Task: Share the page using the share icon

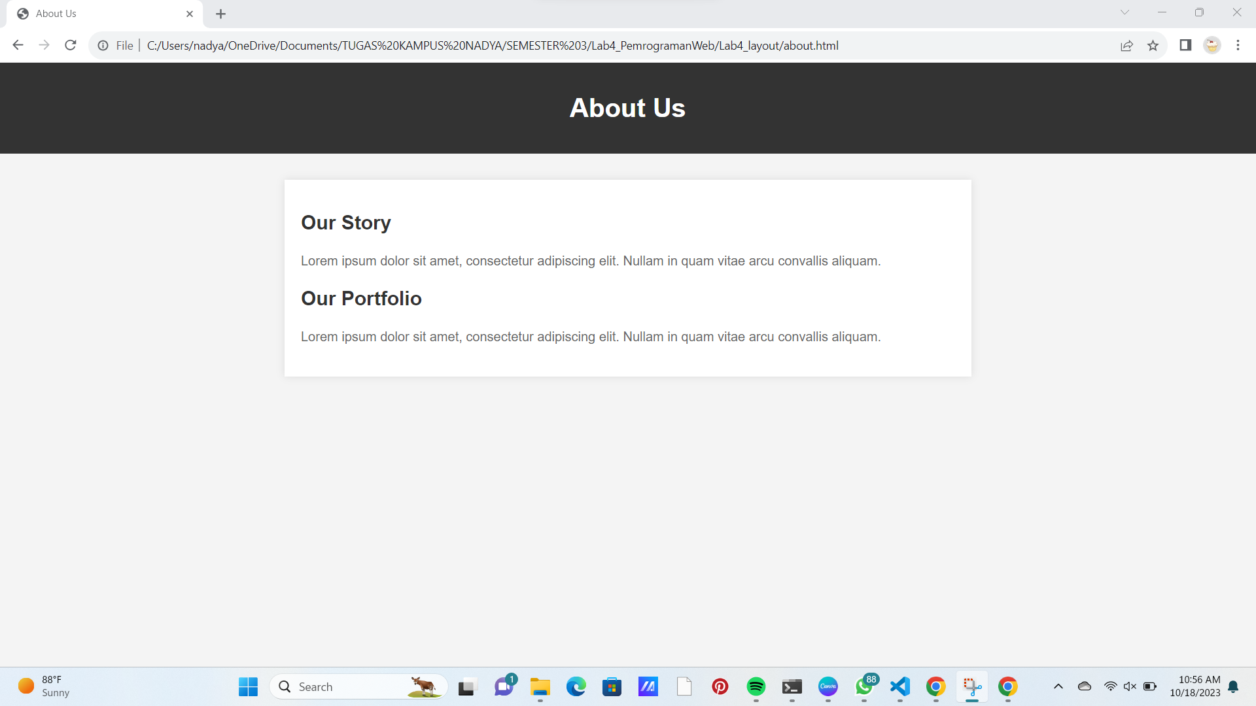Action: pos(1127,45)
